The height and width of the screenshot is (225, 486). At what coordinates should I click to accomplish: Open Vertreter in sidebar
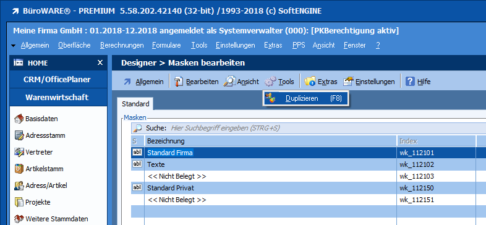click(39, 152)
